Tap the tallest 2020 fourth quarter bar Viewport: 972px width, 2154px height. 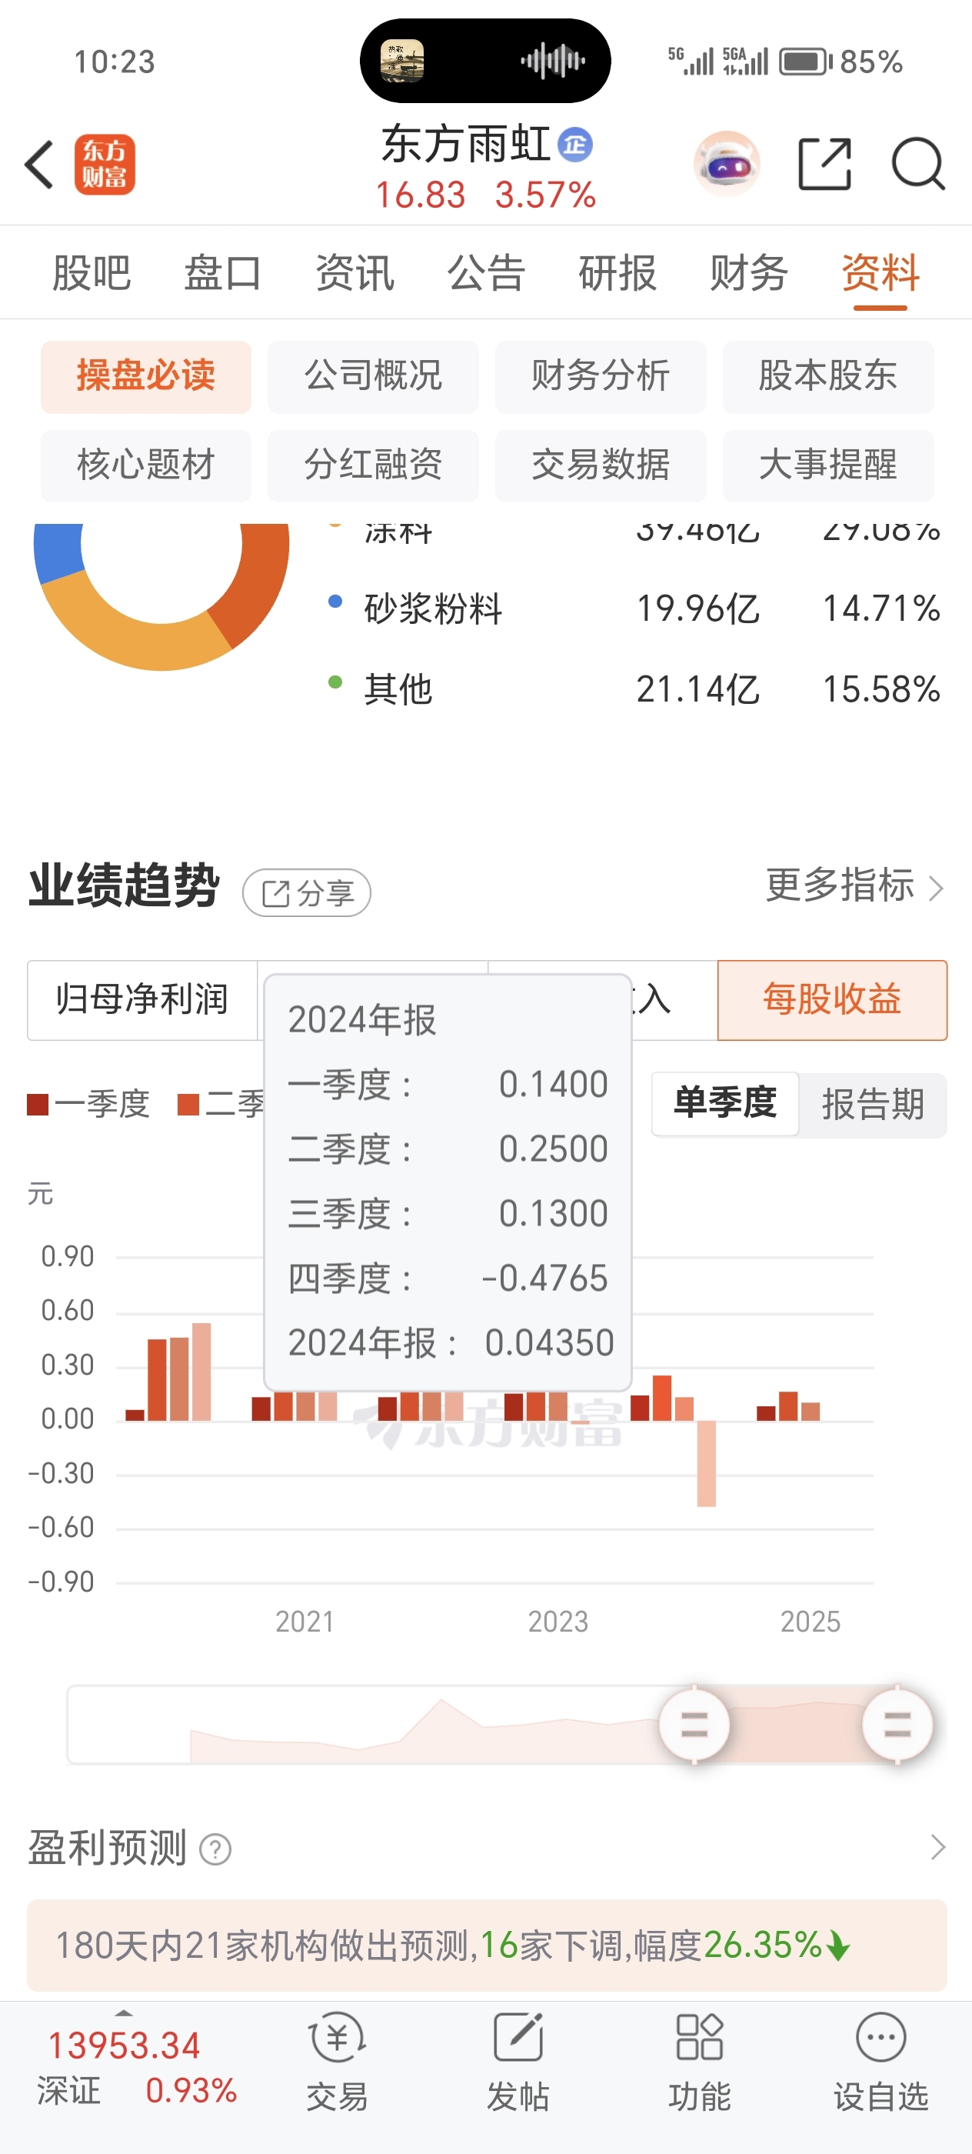pyautogui.click(x=201, y=1372)
